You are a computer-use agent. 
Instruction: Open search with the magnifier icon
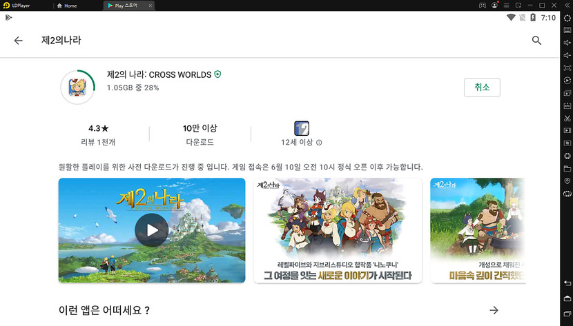(536, 41)
